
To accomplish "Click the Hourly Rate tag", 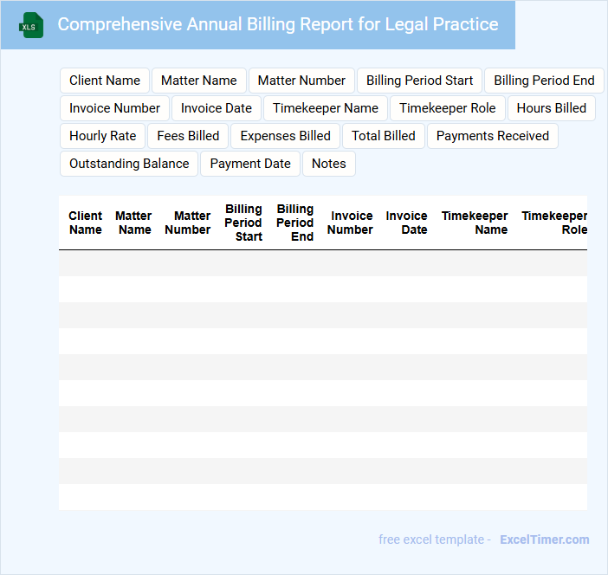I will click(102, 136).
